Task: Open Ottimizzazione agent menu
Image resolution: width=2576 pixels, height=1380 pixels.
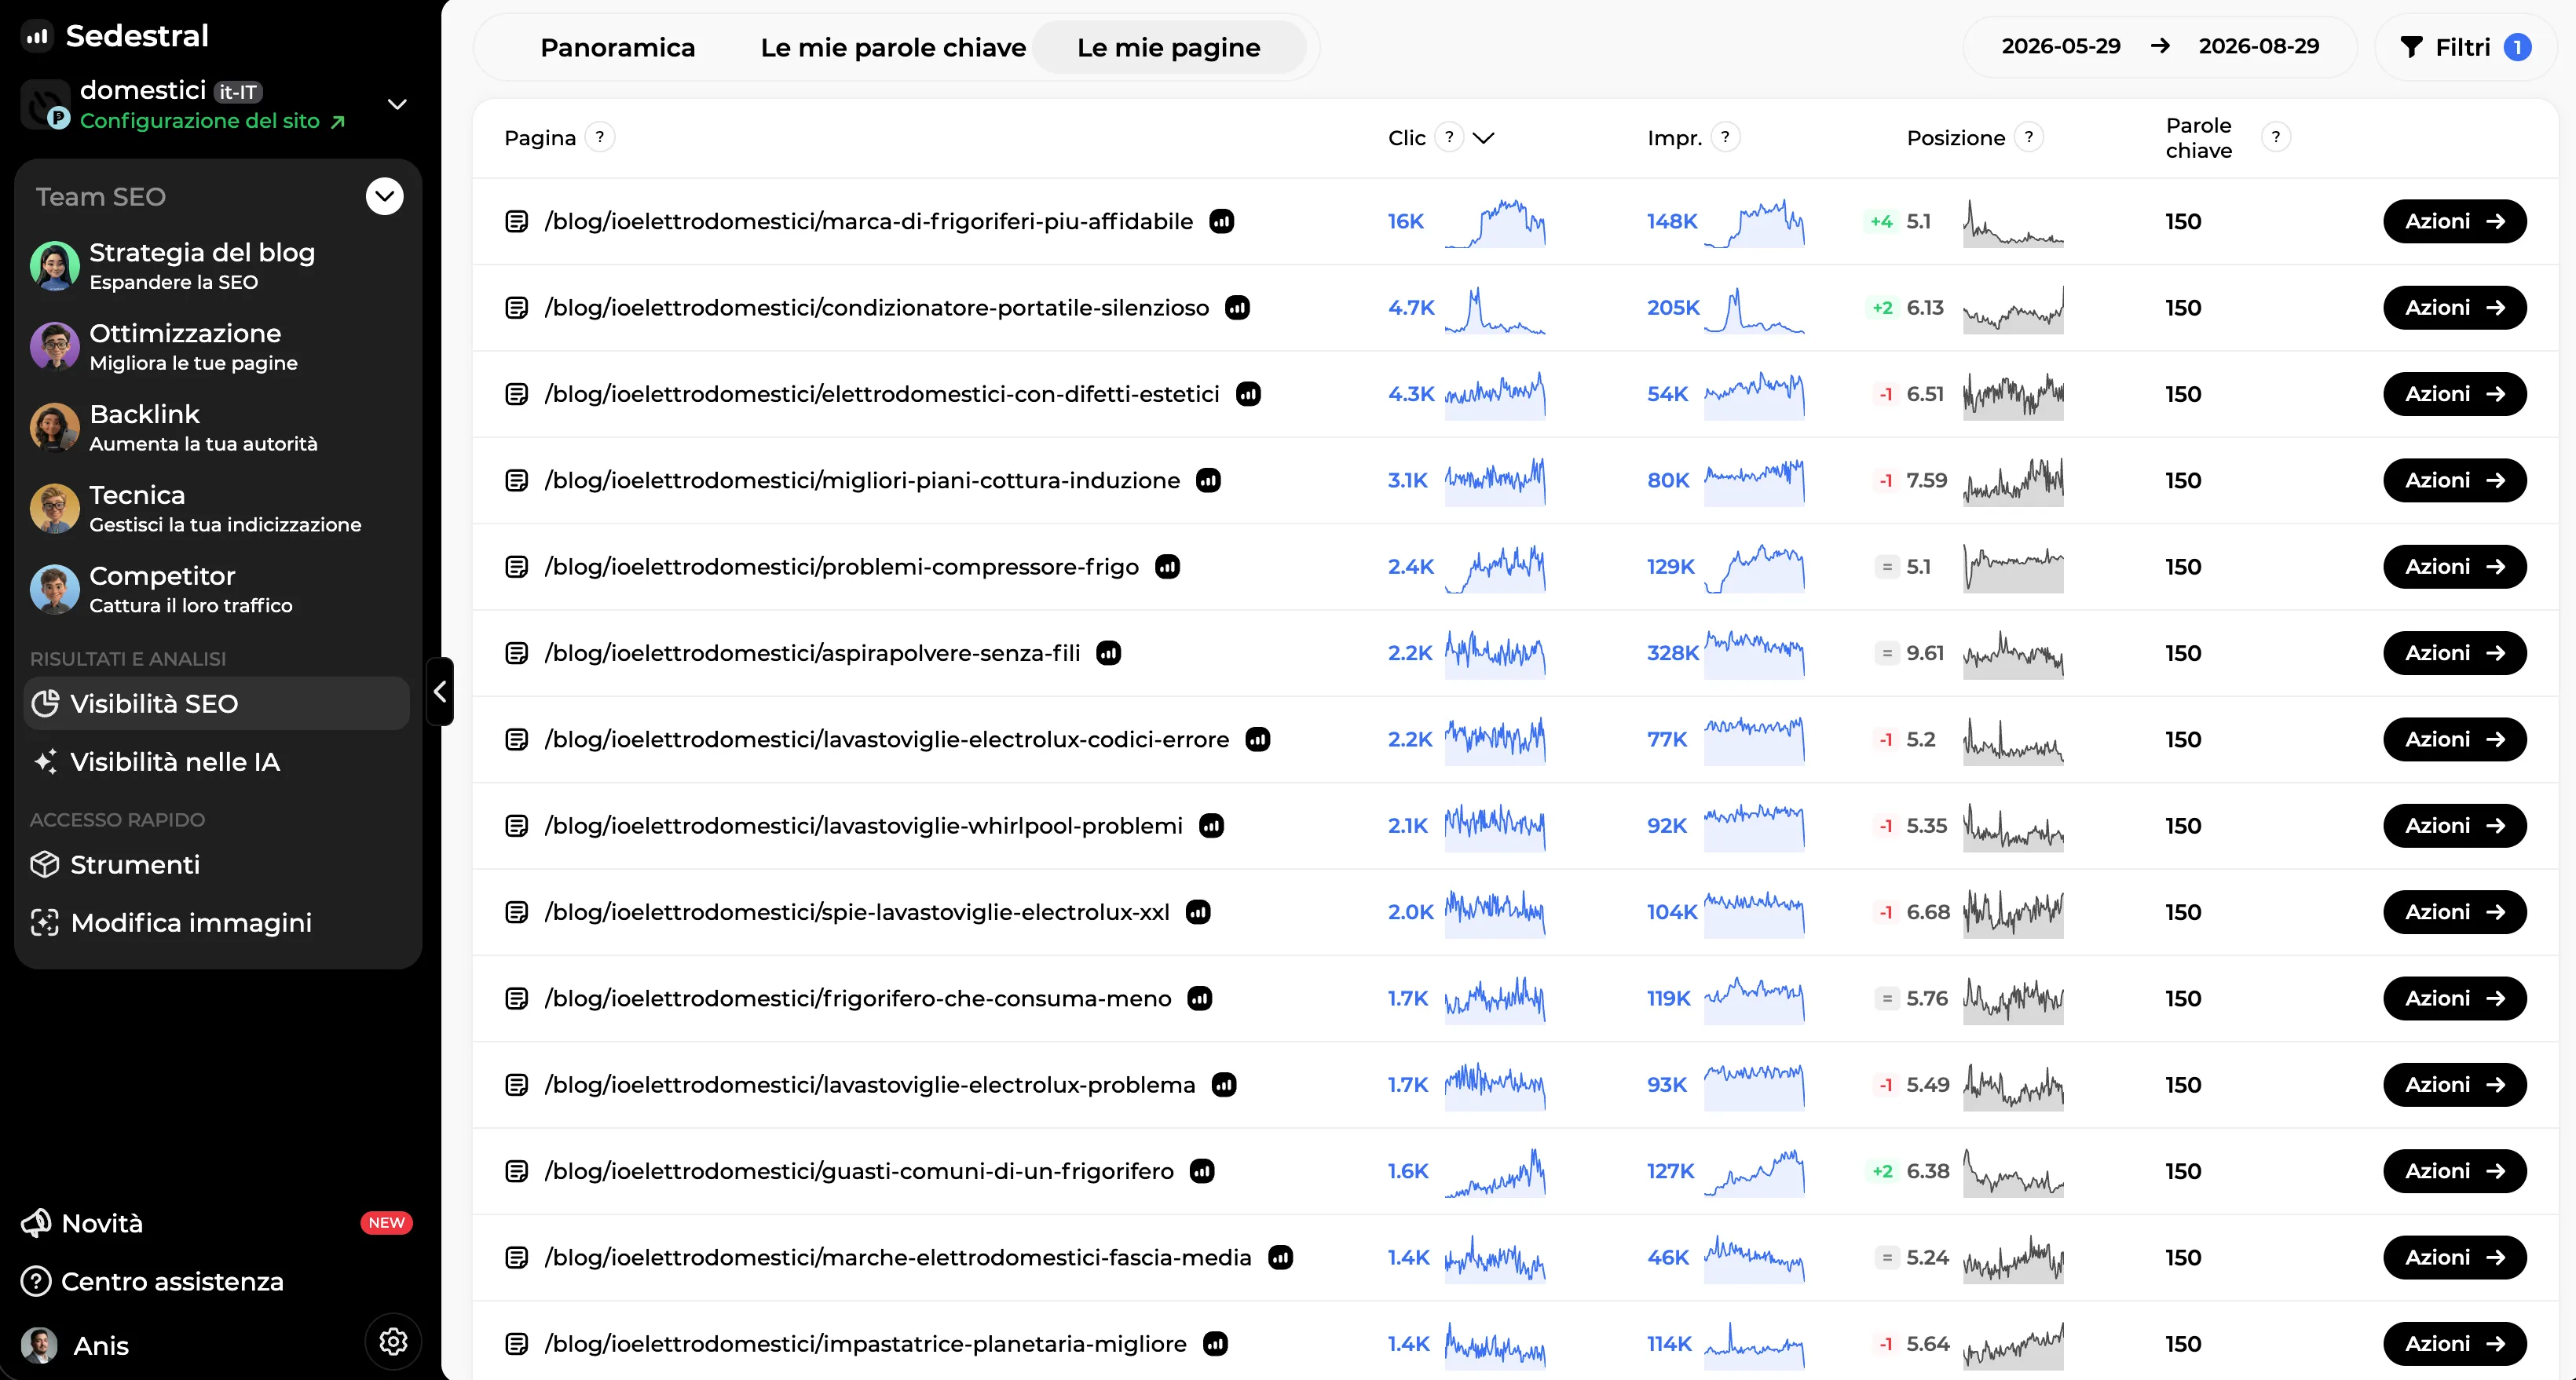Action: pos(217,347)
